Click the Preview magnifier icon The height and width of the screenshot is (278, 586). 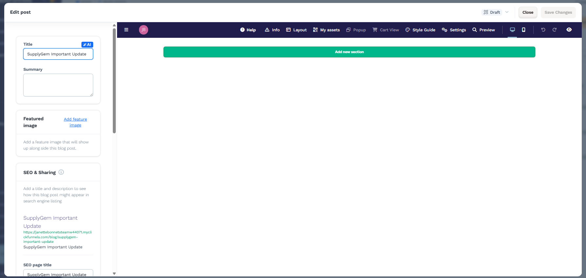tap(474, 30)
